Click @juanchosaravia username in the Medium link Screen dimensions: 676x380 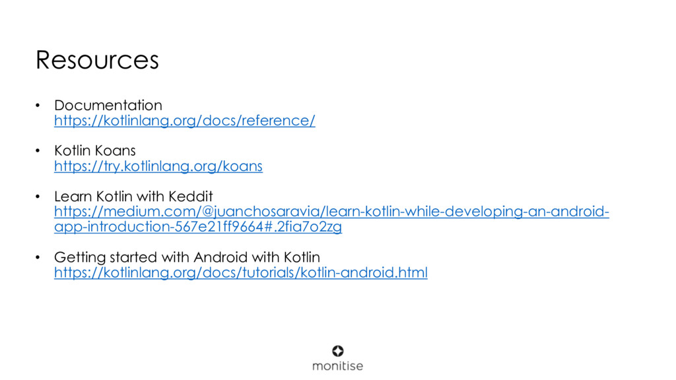coord(261,212)
